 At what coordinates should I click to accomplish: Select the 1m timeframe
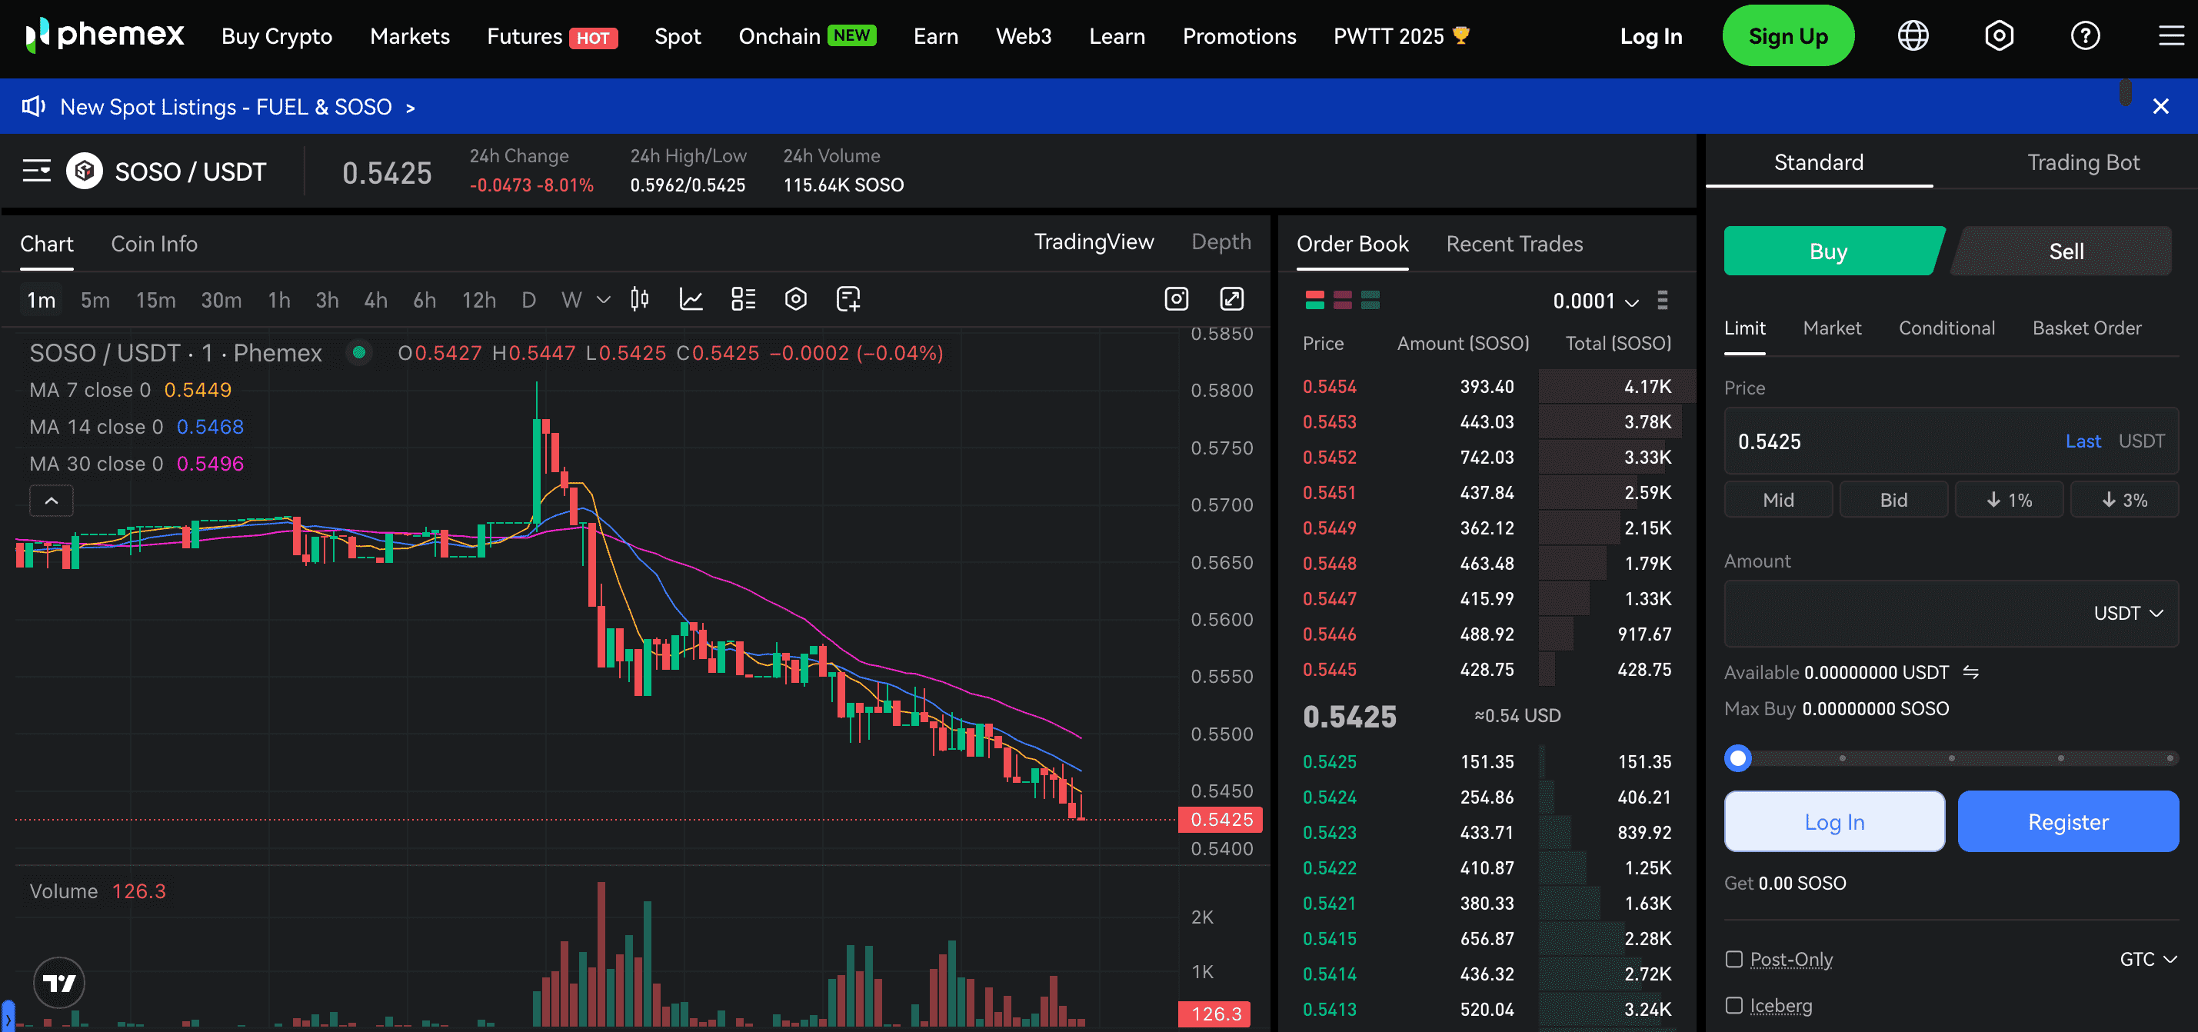41,300
